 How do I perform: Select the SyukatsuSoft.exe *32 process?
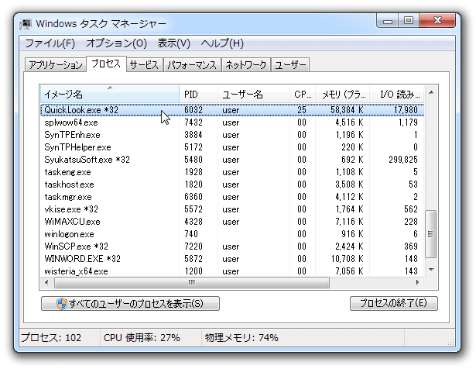[232, 160]
